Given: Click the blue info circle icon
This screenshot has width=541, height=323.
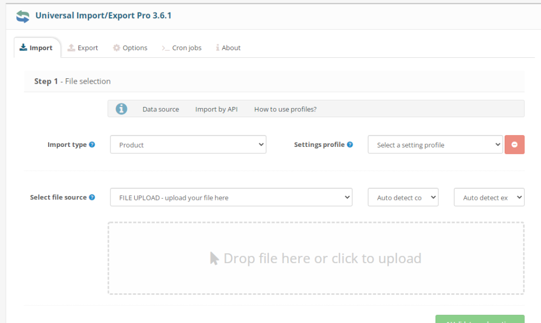Looking at the screenshot, I should [122, 109].
